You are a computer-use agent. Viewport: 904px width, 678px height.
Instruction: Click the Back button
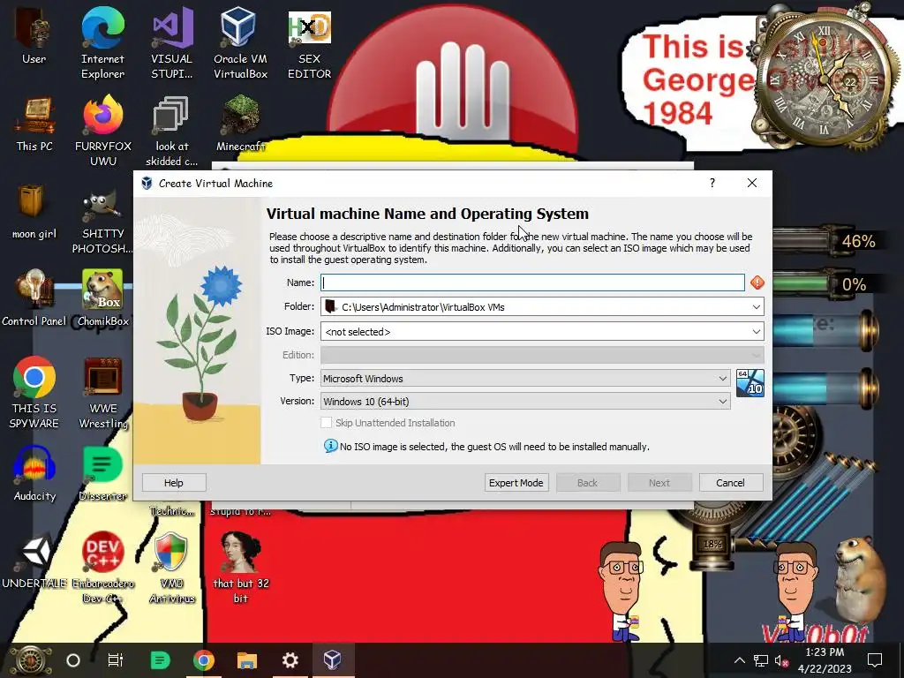click(587, 483)
